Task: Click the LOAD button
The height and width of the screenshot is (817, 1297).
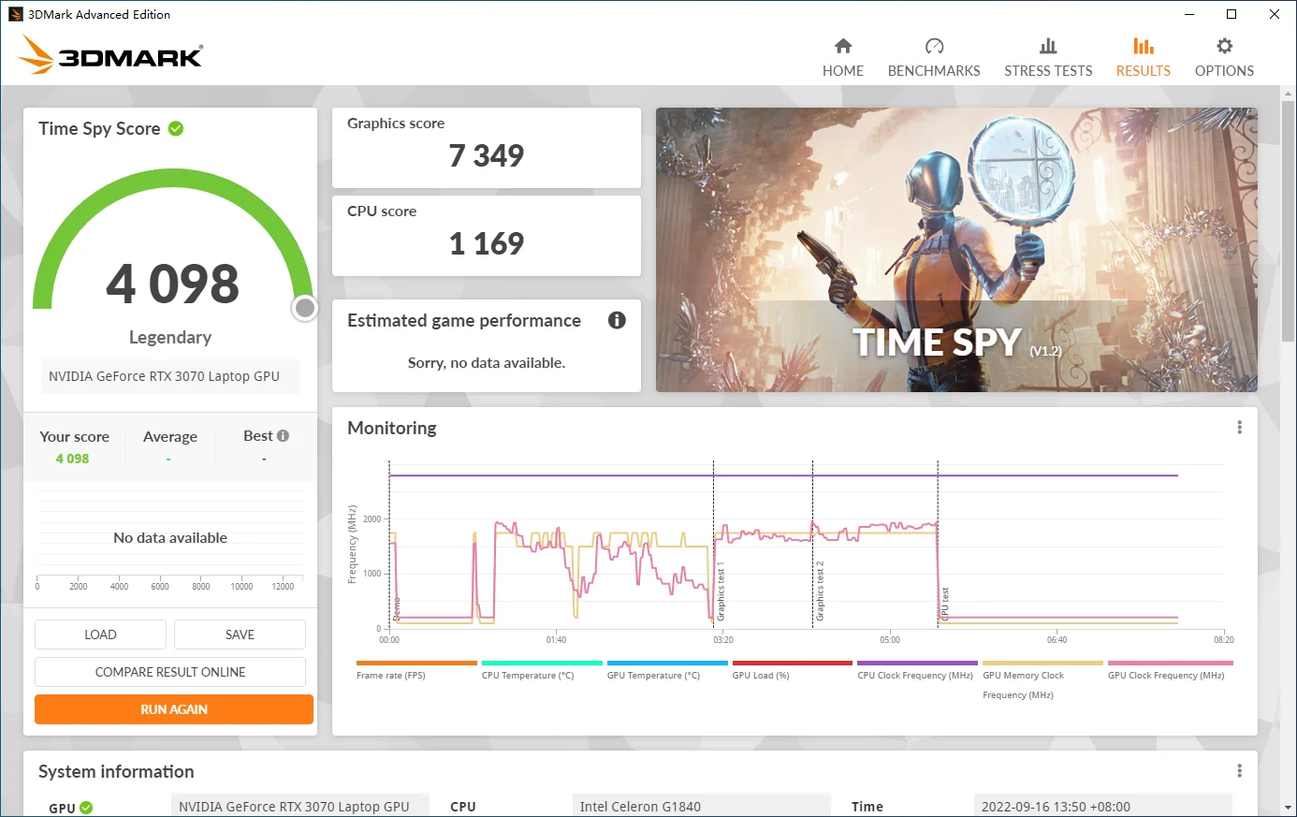Action: (100, 635)
